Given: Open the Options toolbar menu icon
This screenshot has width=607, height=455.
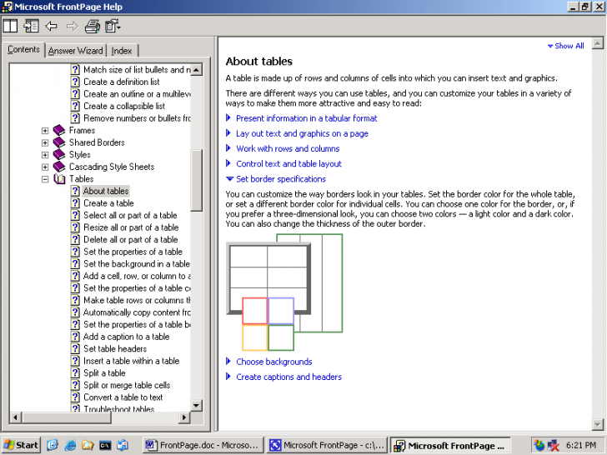Looking at the screenshot, I should (113, 26).
